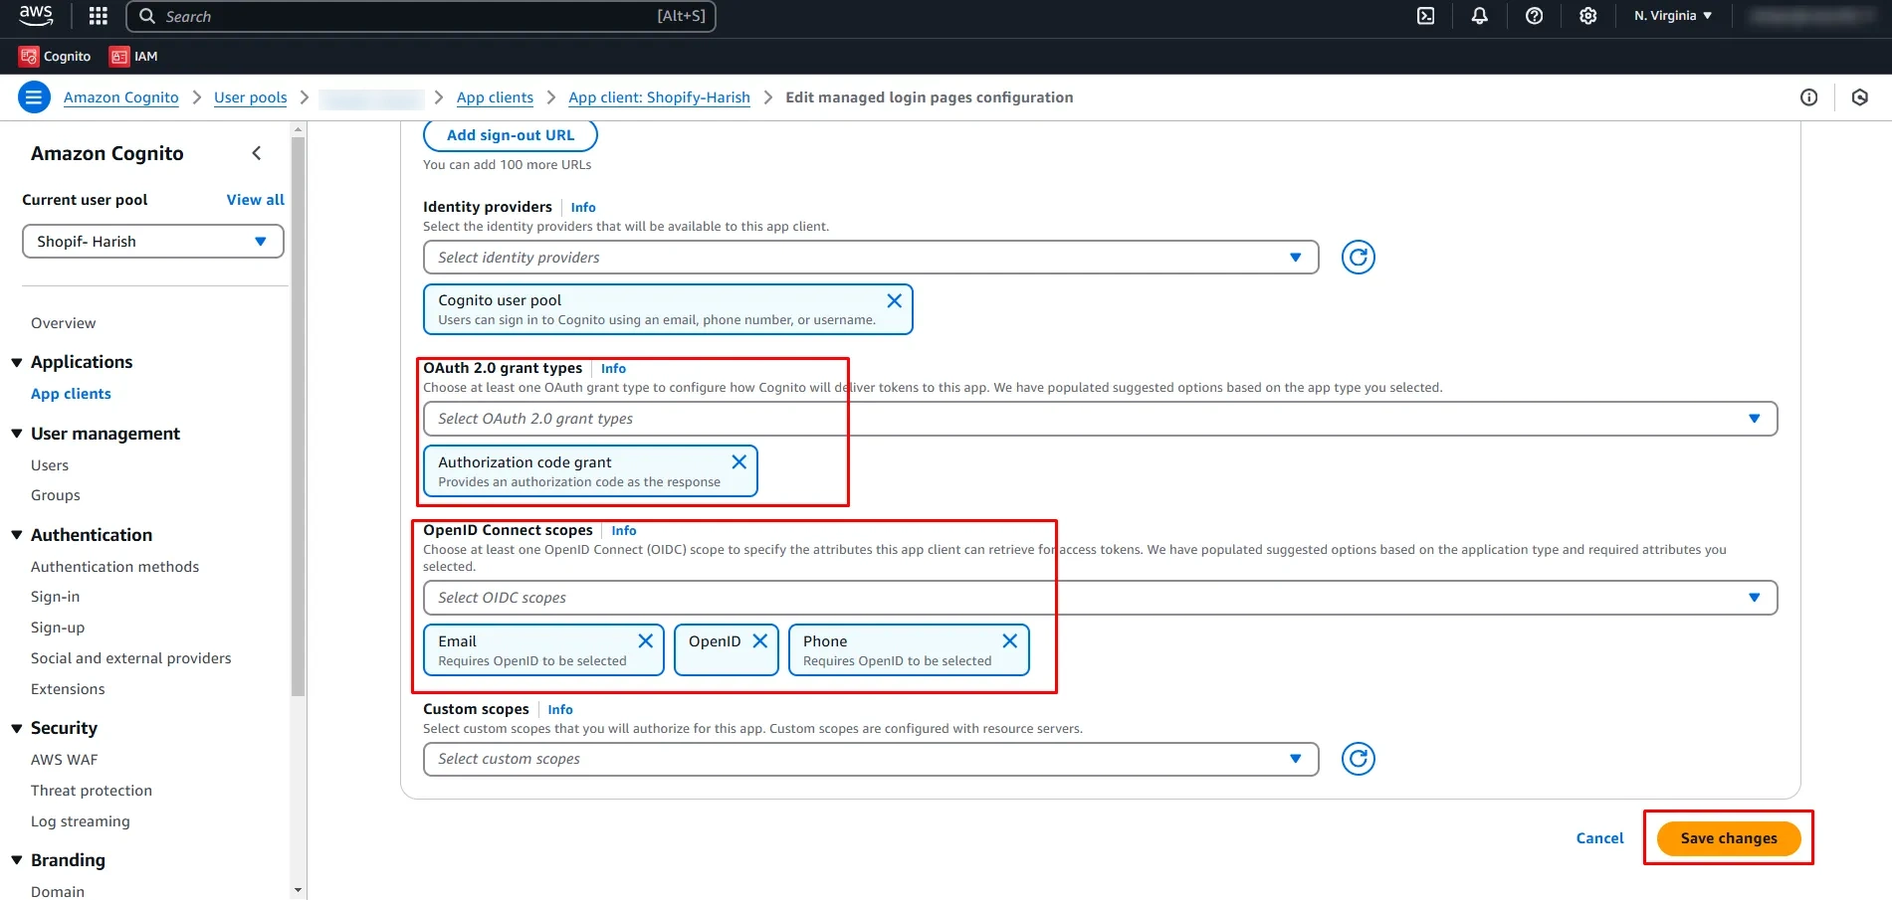This screenshot has width=1892, height=900.
Task: Open the Select OIDC scopes dropdown
Action: pyautogui.click(x=1100, y=598)
